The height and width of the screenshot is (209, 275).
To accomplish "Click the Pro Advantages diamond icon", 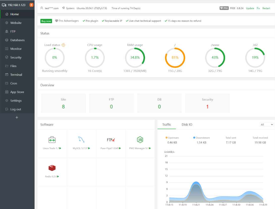I will [x=57, y=21].
